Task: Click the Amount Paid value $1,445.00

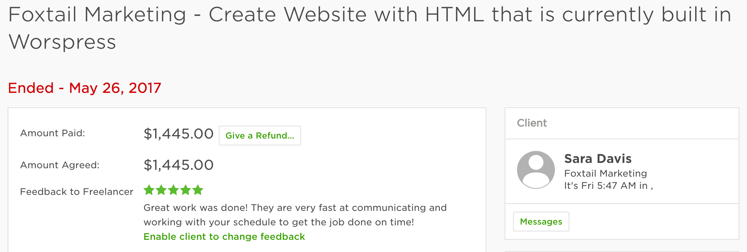Action: pyautogui.click(x=178, y=134)
